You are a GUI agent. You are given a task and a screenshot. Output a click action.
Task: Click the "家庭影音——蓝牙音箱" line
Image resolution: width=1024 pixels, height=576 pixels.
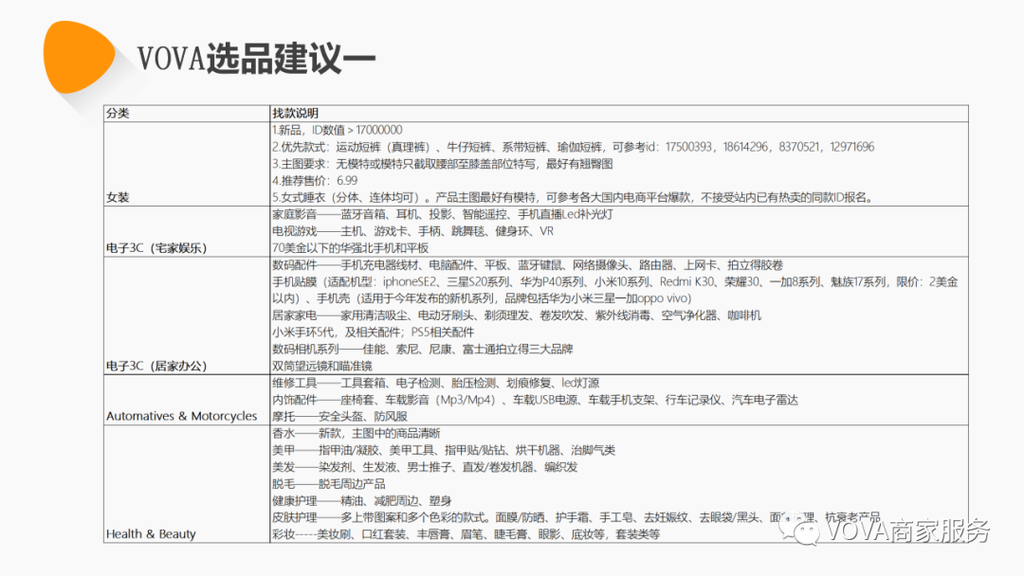pyautogui.click(x=443, y=214)
